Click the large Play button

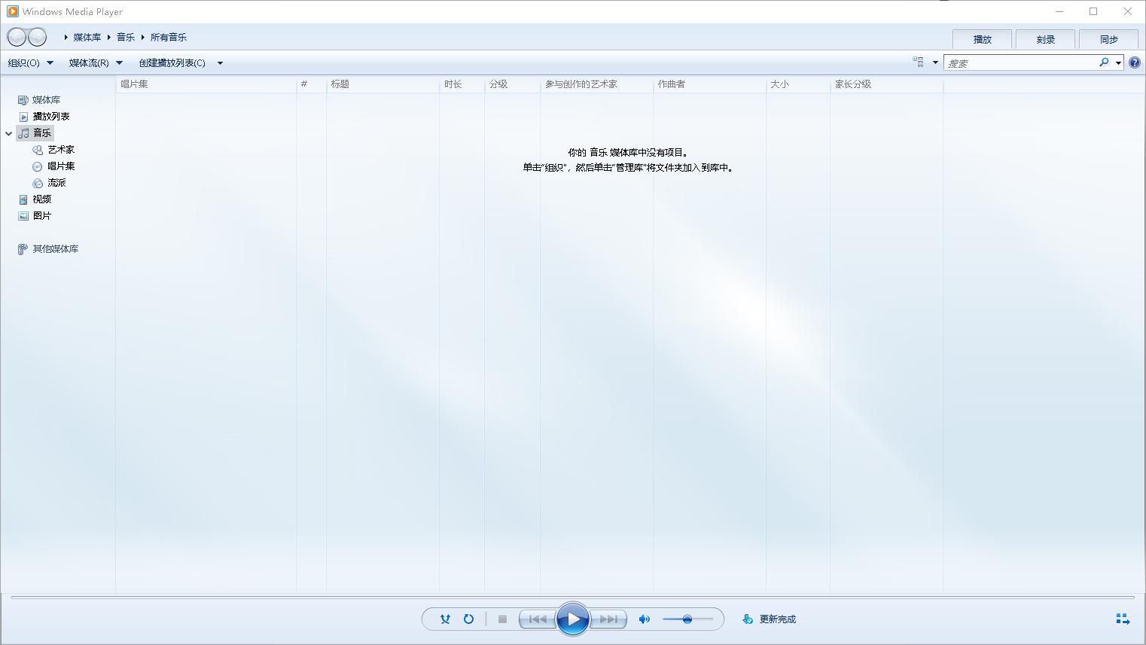[x=572, y=619]
